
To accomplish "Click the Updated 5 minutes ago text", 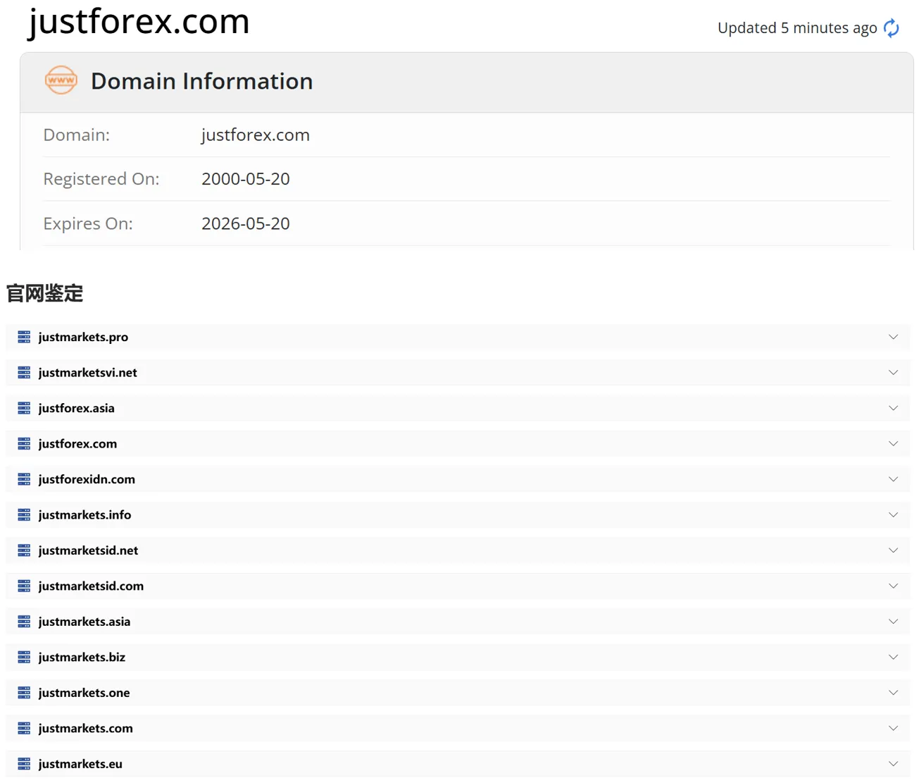I will (x=797, y=28).
